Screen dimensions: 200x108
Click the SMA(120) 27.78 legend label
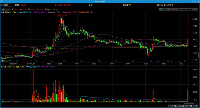[69, 12]
